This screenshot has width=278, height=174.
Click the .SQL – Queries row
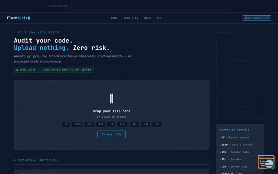240,159
